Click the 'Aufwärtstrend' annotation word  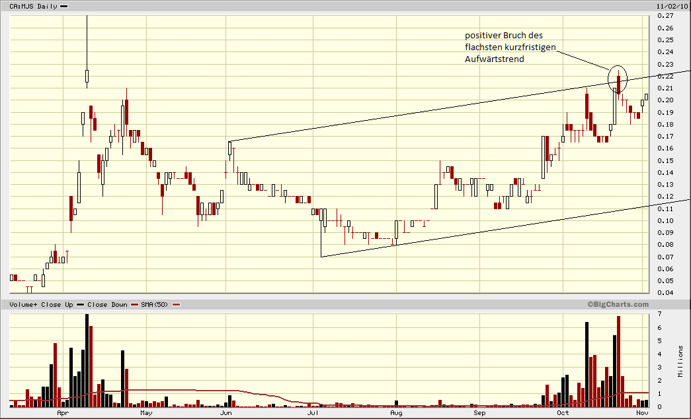coord(495,59)
